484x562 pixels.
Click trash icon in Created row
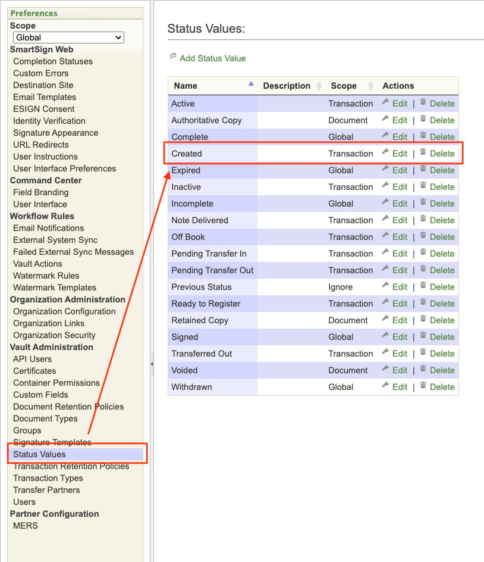click(423, 152)
